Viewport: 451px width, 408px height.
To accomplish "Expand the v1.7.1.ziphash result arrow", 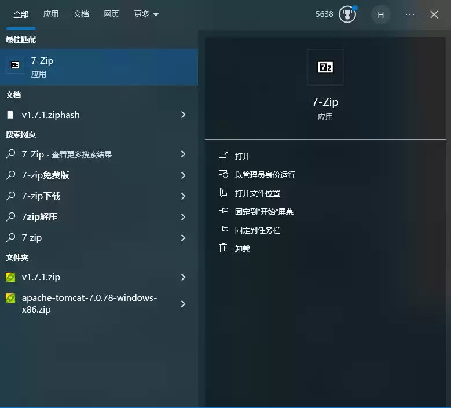I will click(183, 115).
